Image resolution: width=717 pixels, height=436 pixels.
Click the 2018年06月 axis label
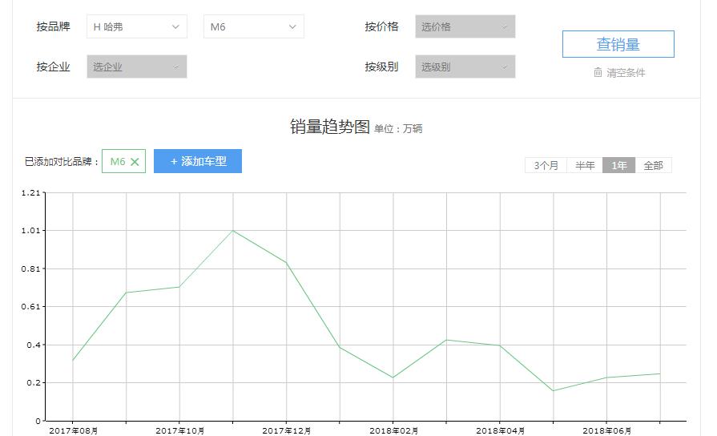tap(606, 430)
